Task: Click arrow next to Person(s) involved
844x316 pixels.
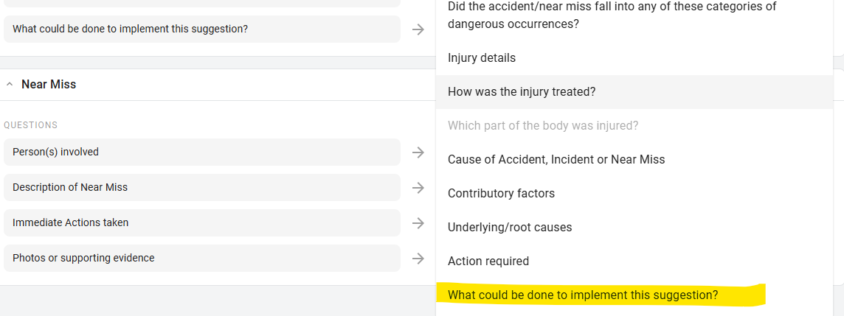Action: [x=418, y=152]
